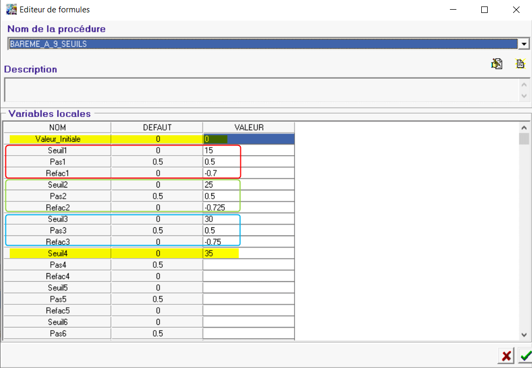
Task: Select the Valeur_Initiale VALEUR cell
Action: pos(248,139)
